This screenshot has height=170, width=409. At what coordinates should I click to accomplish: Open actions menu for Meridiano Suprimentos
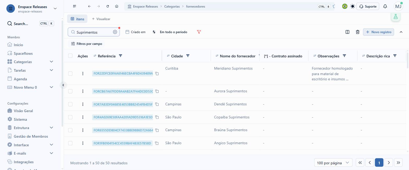[x=83, y=74]
